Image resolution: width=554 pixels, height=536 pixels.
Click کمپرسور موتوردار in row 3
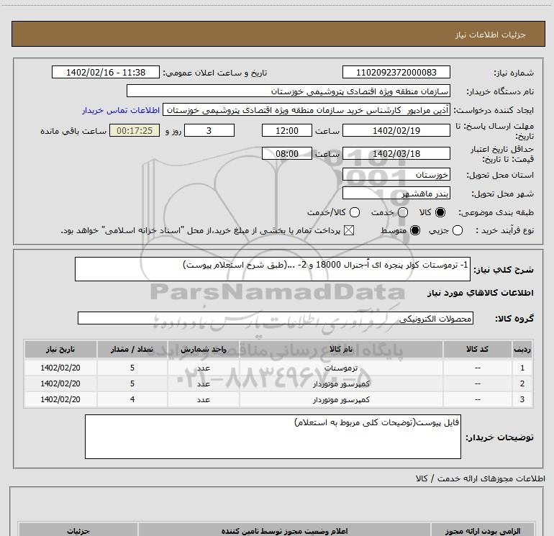point(341,399)
